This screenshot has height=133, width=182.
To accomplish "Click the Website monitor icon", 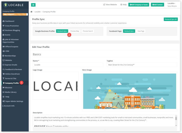I will [4, 60].
